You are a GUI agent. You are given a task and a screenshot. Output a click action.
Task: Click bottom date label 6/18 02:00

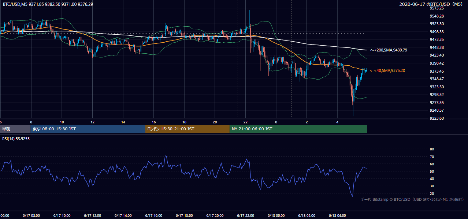click(x=307, y=216)
